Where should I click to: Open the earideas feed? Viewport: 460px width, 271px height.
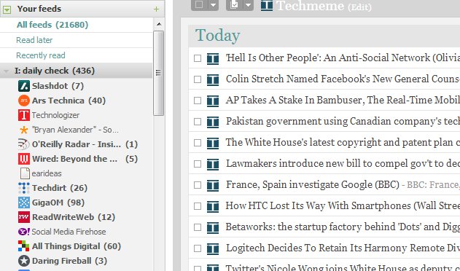click(x=47, y=173)
